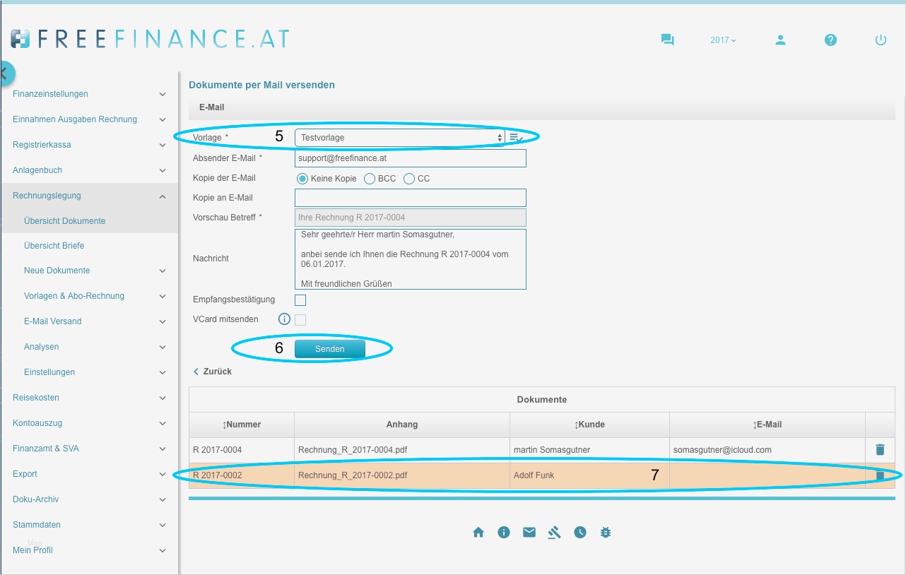906x575 pixels.
Task: Open the messages/chat icon in the header
Action: (667, 40)
